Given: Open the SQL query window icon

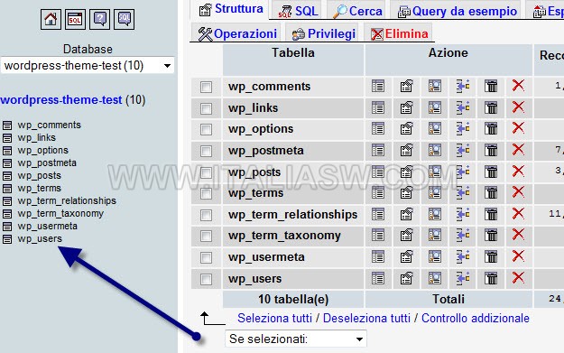Looking at the screenshot, I should click(75, 19).
